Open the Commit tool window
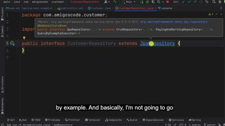 pos(2,31)
